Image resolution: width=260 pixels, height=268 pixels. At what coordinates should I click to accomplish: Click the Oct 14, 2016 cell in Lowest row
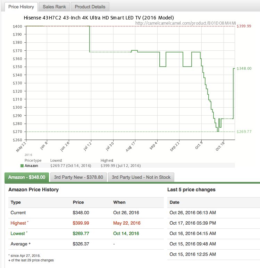coord(126,234)
